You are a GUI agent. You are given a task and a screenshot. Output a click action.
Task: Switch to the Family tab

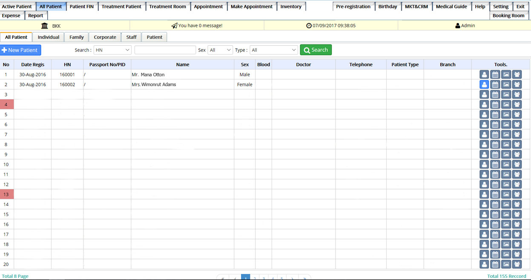[77, 37]
